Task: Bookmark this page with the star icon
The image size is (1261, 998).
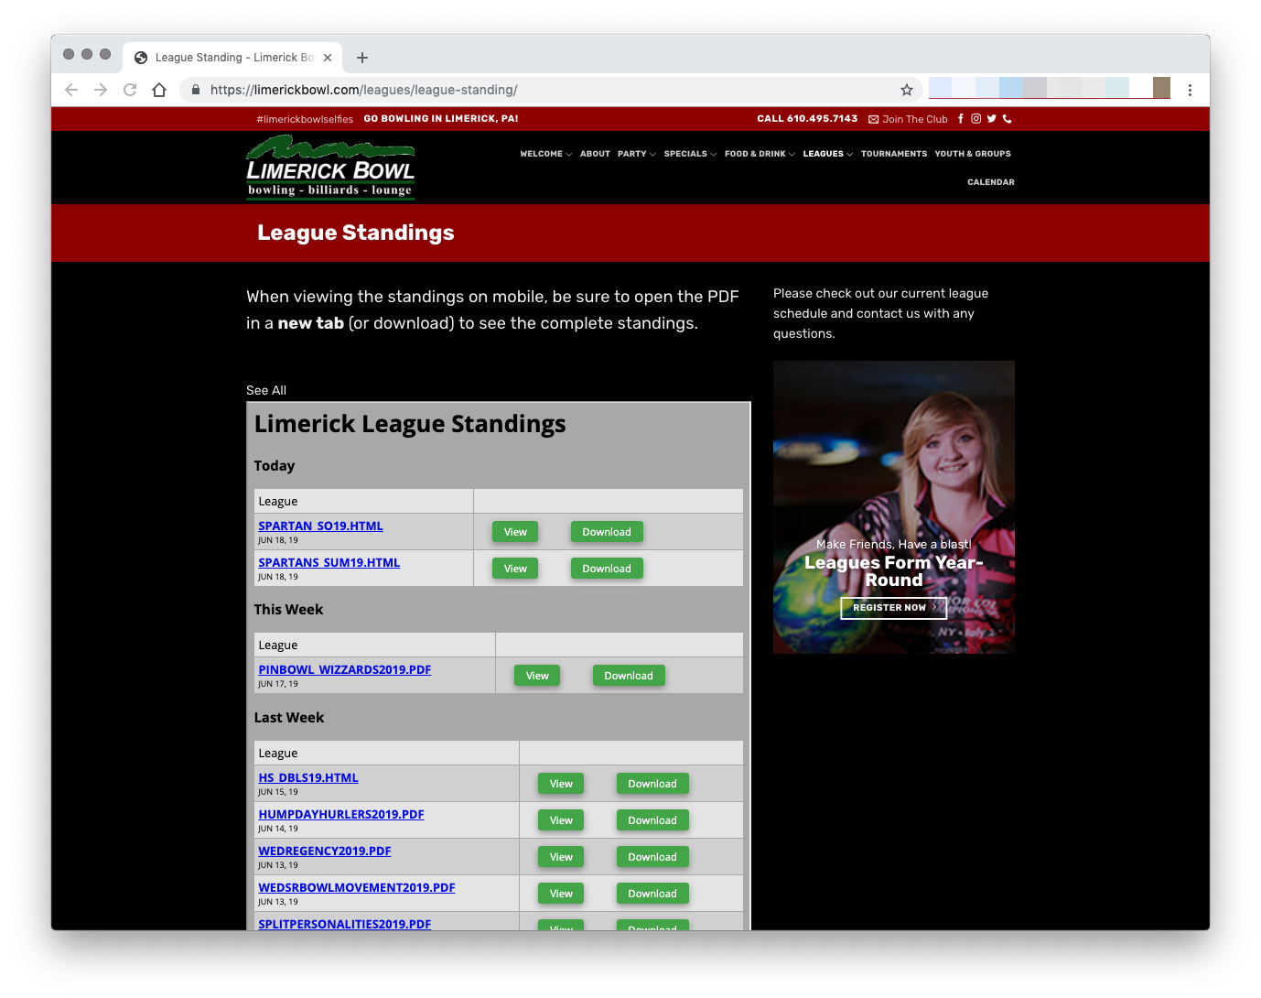Action: tap(906, 90)
